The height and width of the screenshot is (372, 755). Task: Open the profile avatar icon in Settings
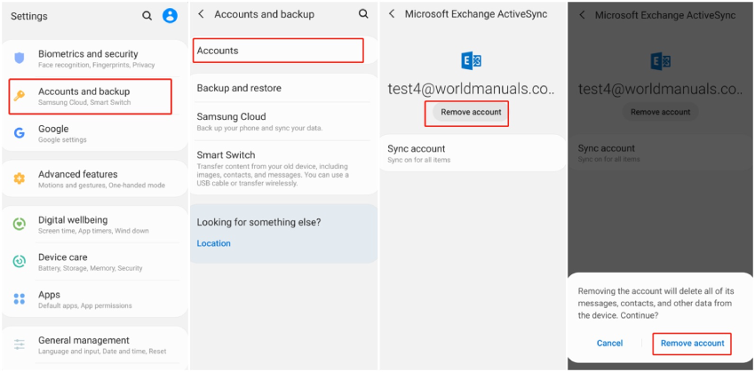pos(171,16)
